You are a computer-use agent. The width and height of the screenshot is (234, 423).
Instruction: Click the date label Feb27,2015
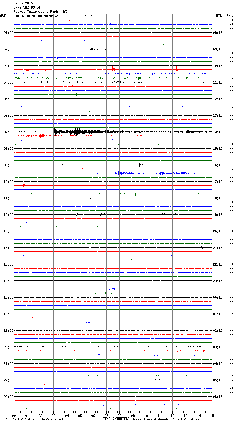pyautogui.click(x=23, y=3)
